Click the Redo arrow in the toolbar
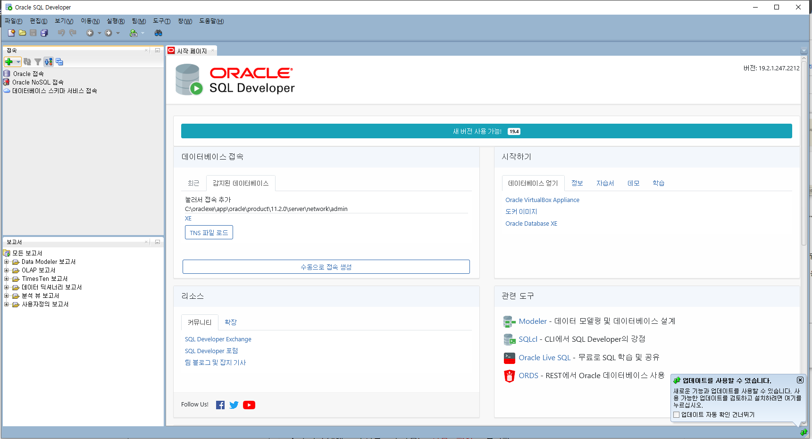 pyautogui.click(x=73, y=33)
